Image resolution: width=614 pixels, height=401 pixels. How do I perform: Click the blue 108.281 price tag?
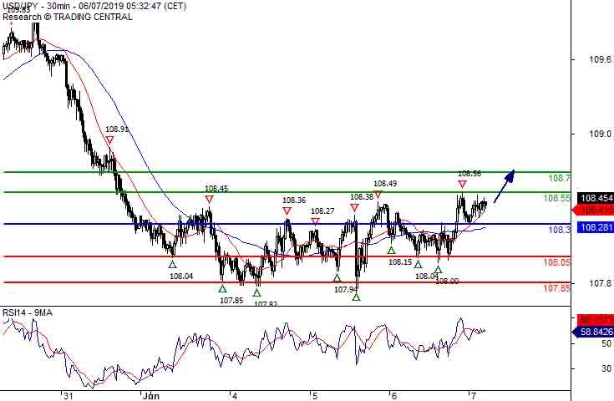tap(596, 227)
